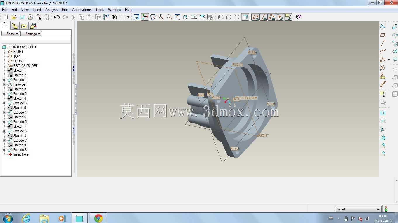Screen dimensions: 398x223
Task: Switch to the Folder Browser tab
Action: coord(14,26)
